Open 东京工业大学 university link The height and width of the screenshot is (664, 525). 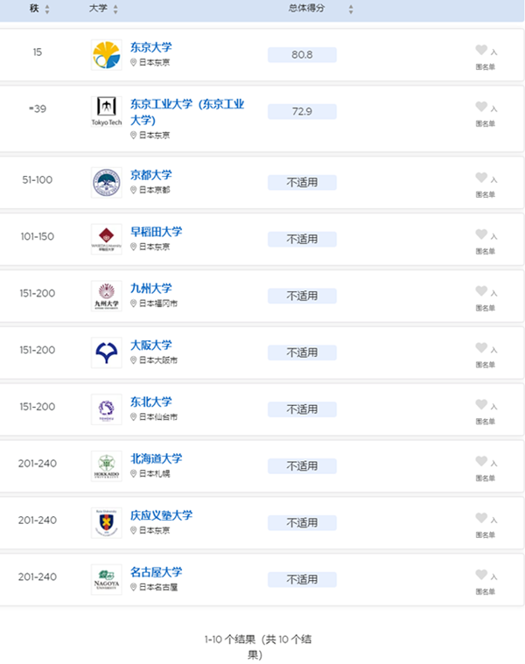click(187, 112)
